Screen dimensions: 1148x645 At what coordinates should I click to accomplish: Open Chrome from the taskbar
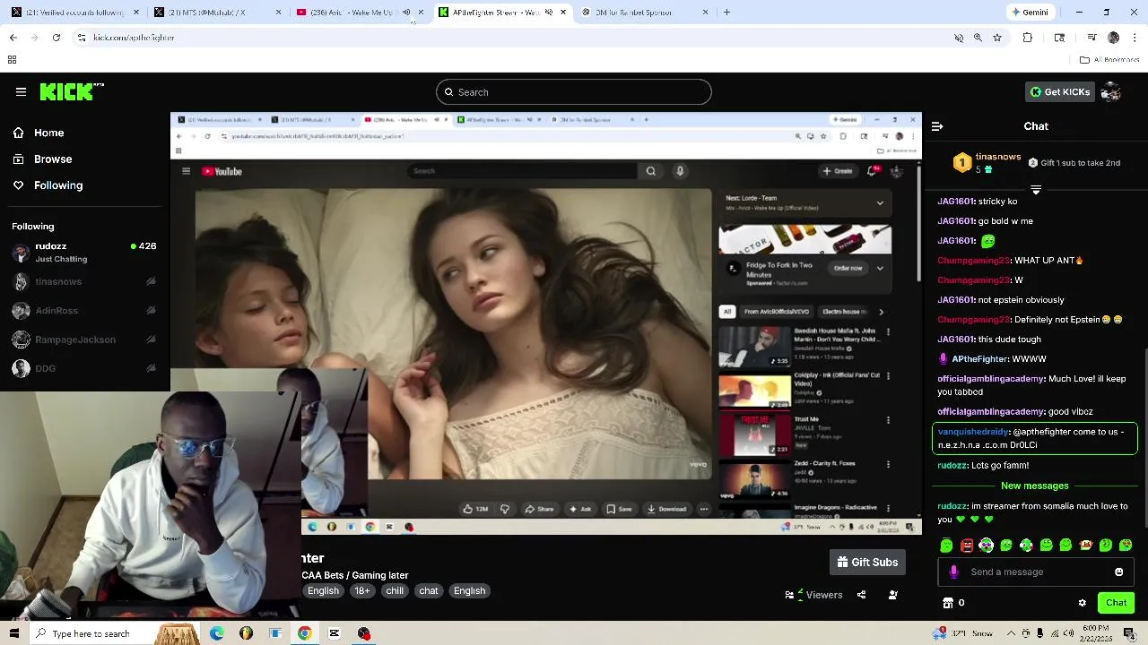click(305, 633)
